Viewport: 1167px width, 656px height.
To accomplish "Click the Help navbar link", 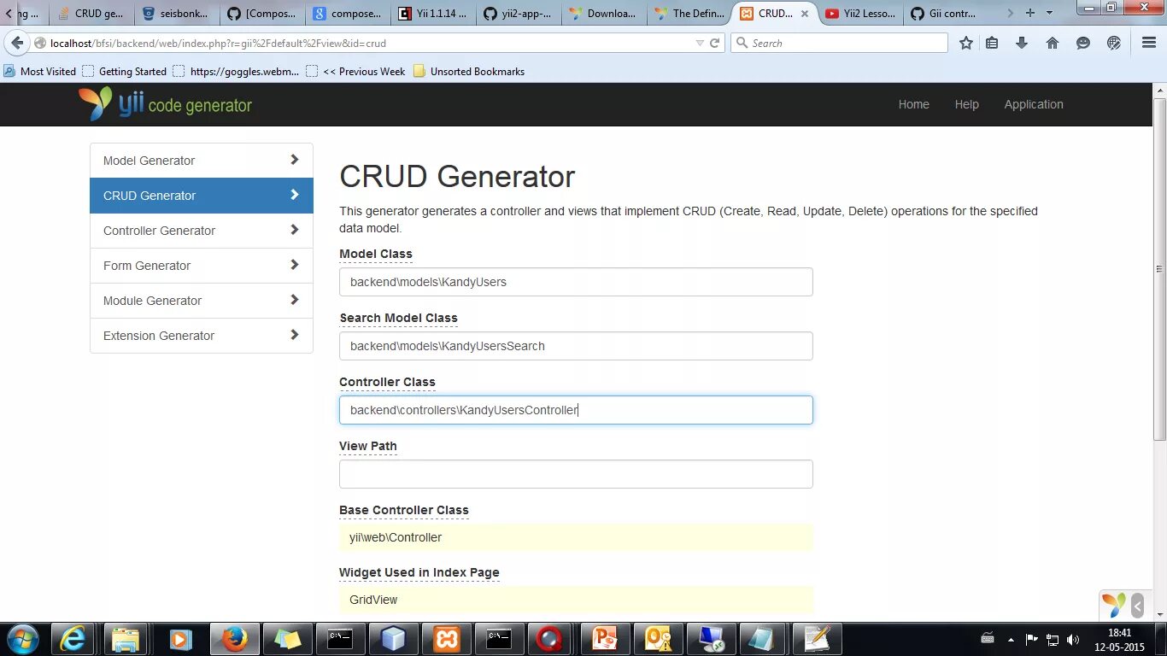I will (x=966, y=104).
